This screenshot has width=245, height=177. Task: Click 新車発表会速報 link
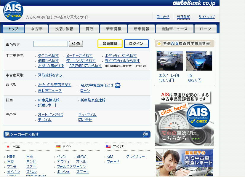pos(93,100)
